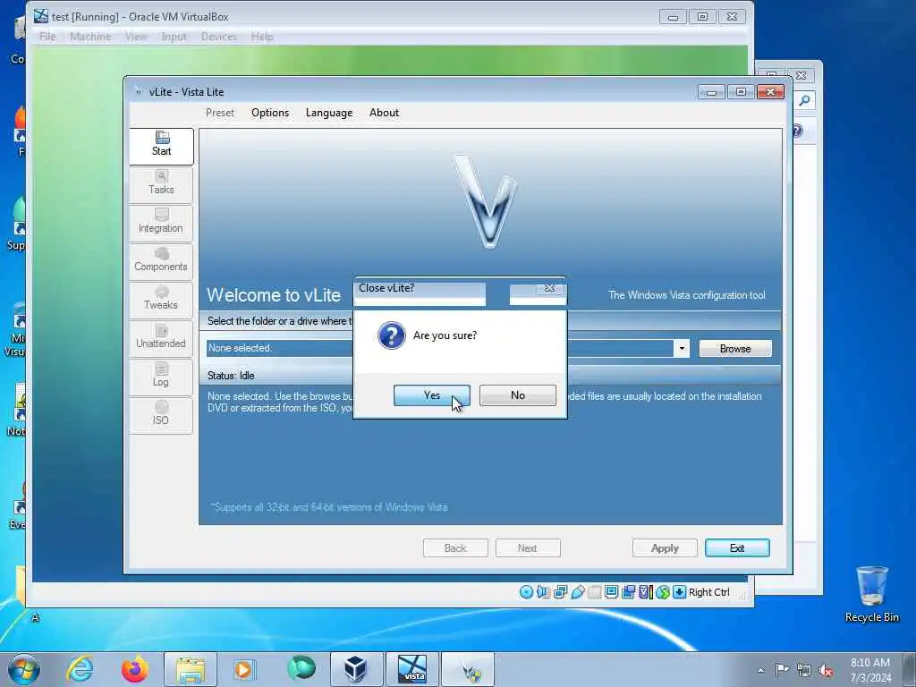Click the 'Welcome to vLite' heading
916x687 pixels.
(x=274, y=295)
